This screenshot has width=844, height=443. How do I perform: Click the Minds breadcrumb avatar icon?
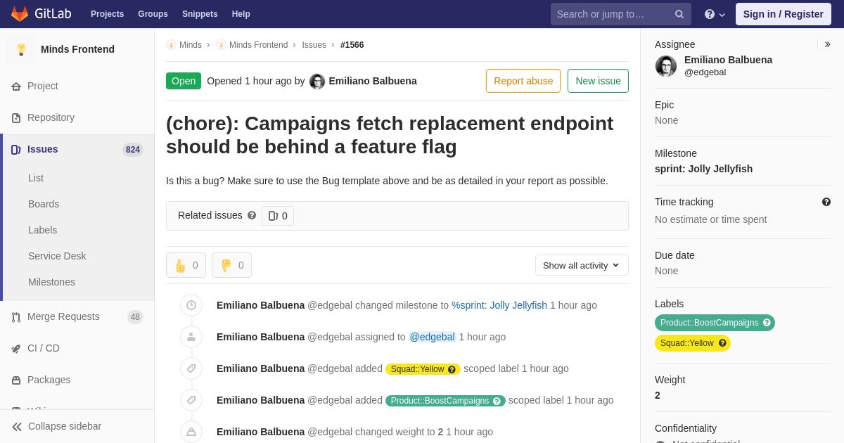(171, 45)
